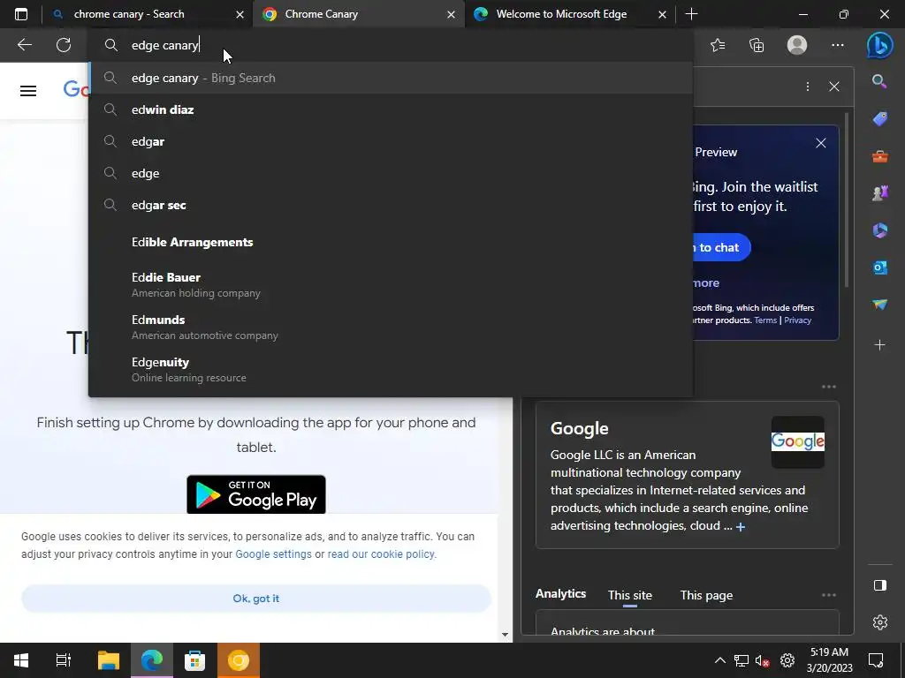The height and width of the screenshot is (678, 905).
Task: Close the Chrome Canary tab
Action: pyautogui.click(x=451, y=14)
